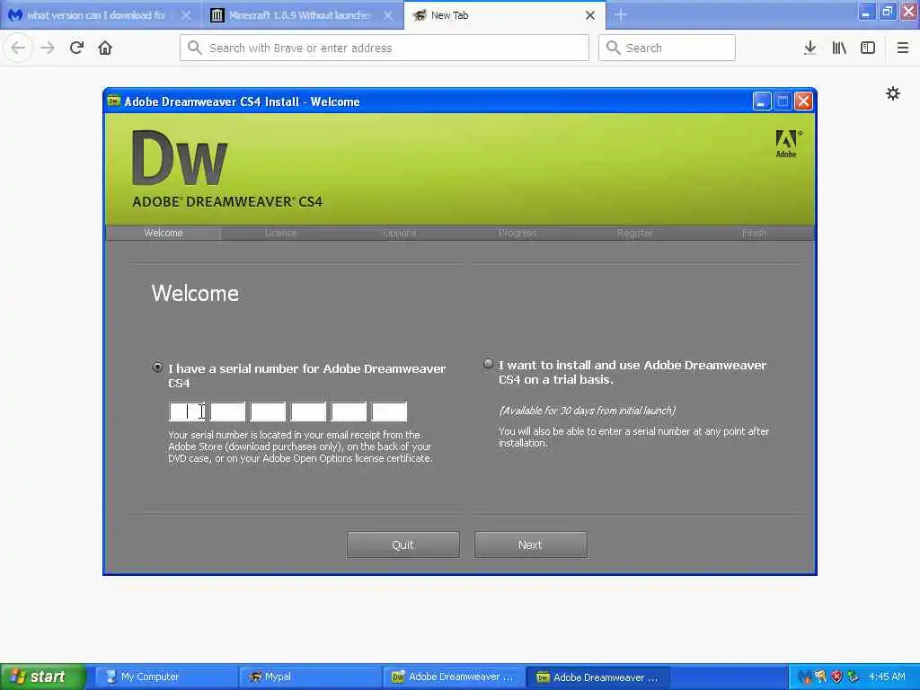Open the browser downloads panel
This screenshot has width=920, height=690.
tap(810, 48)
